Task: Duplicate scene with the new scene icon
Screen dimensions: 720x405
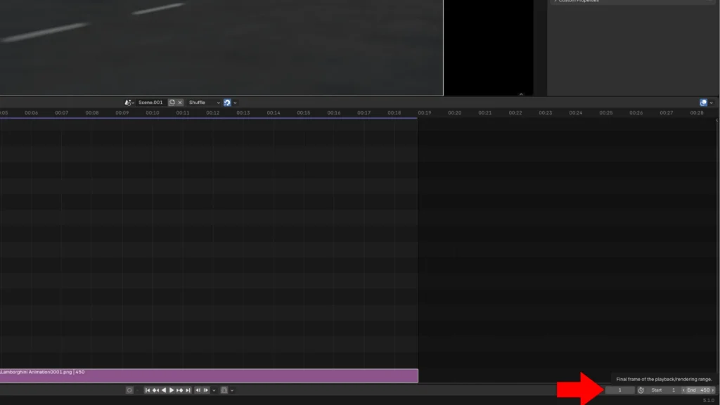Action: [172, 103]
